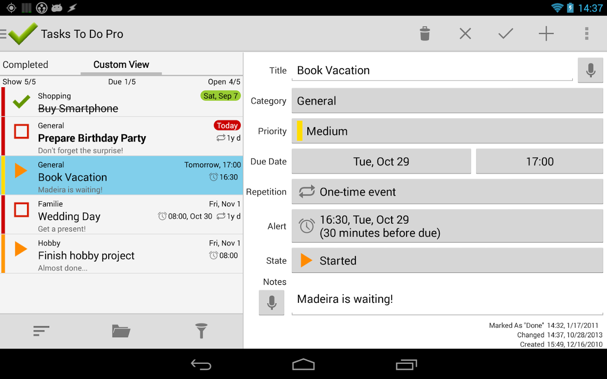Tap repeat icon on Wedding Day row
607x379 pixels.
tap(221, 216)
